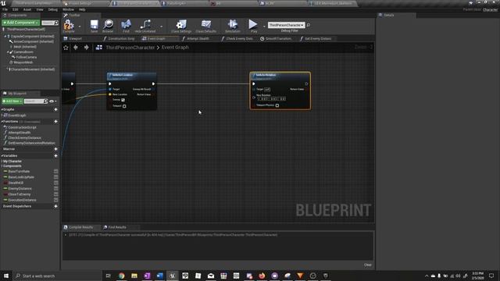
Task: Open Firefox from the taskbar
Action: pyautogui.click(x=262, y=276)
